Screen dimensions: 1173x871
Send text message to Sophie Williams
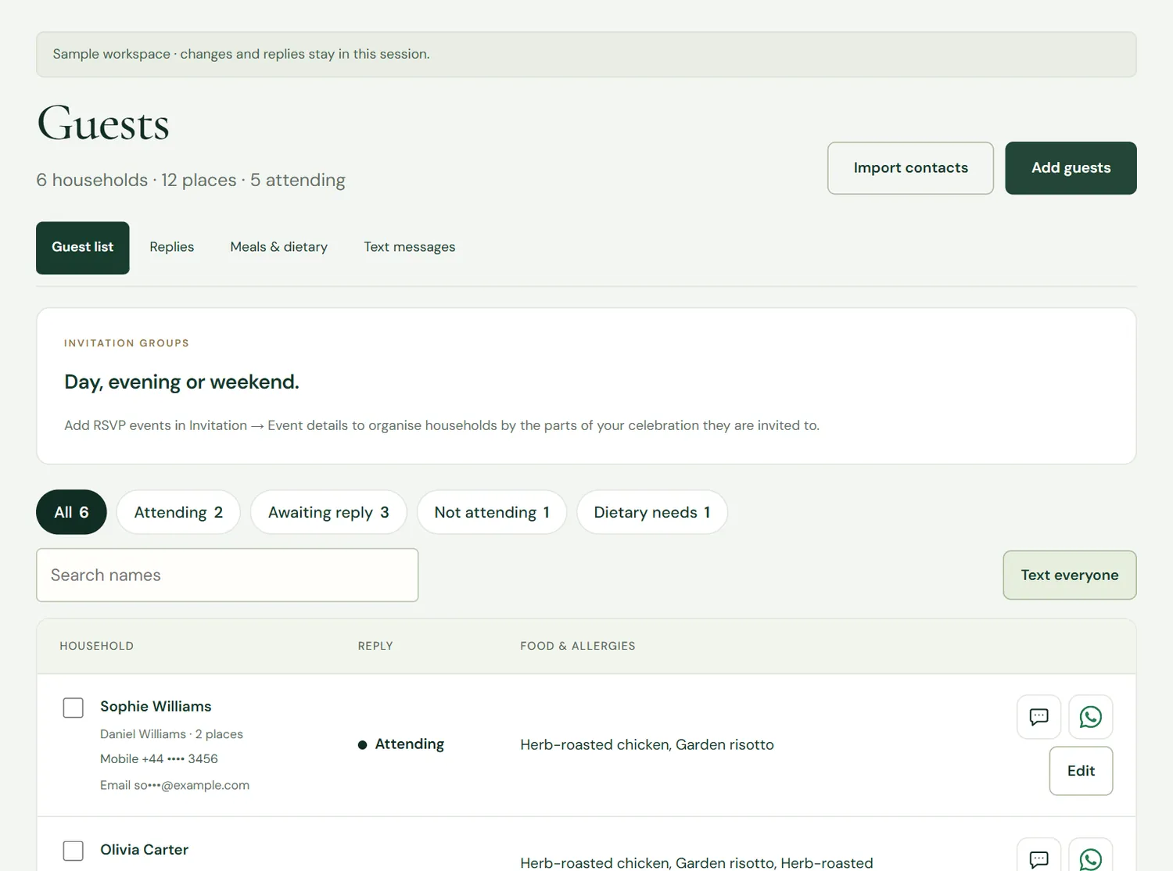1038,717
